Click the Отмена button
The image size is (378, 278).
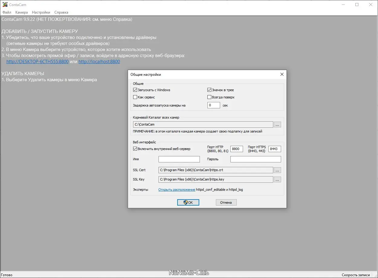226,203
